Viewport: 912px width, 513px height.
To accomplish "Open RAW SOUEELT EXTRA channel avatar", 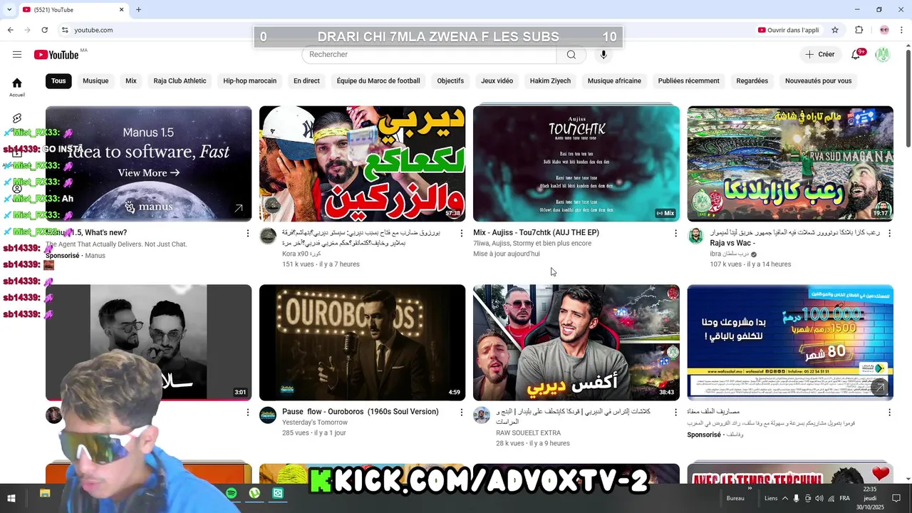I will click(482, 415).
